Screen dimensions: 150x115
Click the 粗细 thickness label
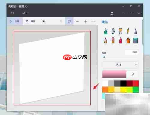104,53
